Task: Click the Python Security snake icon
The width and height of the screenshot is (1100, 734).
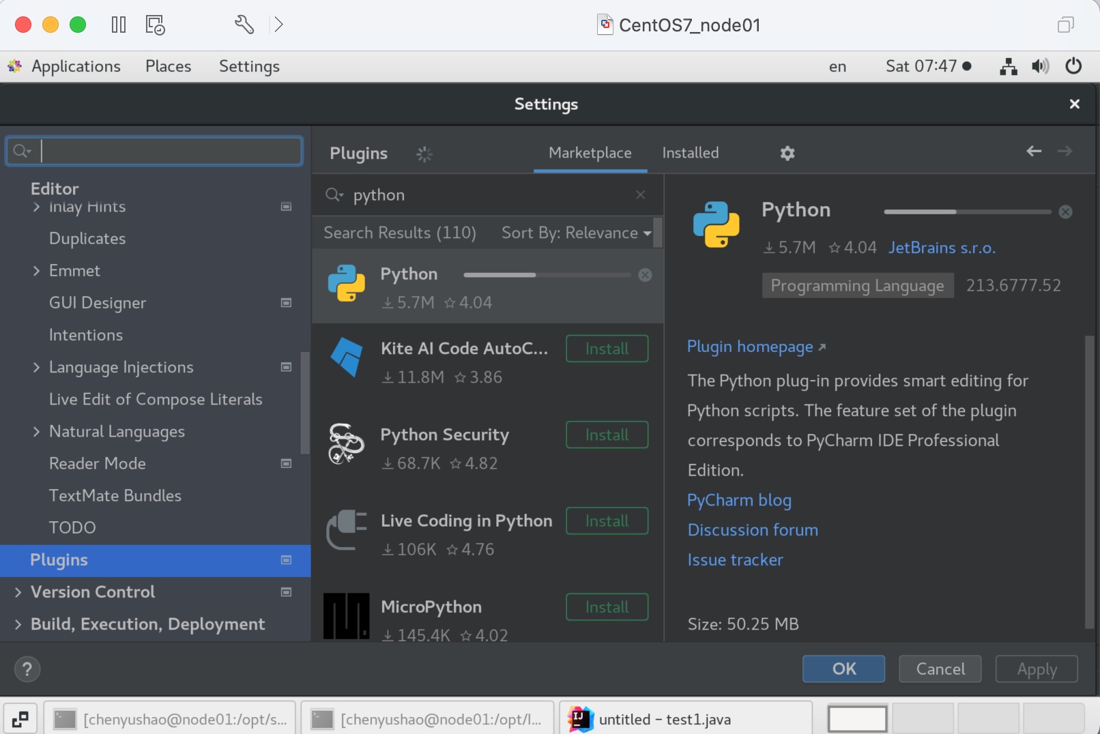Action: point(346,443)
